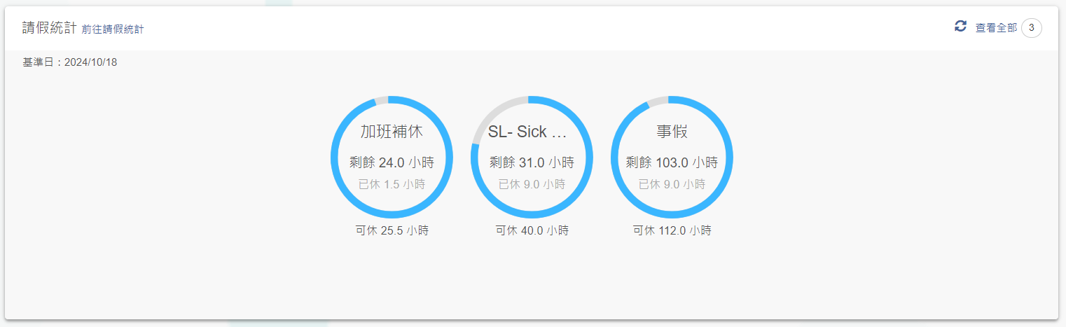The width and height of the screenshot is (1066, 327).
Task: Click the 已休 1.5 小時 text
Action: (392, 184)
